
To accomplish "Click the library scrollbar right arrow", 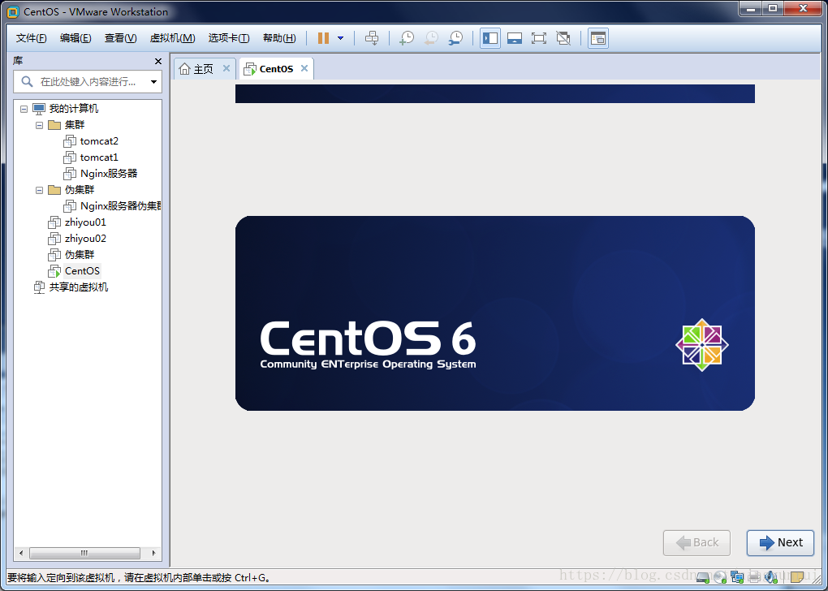I will click(x=153, y=553).
